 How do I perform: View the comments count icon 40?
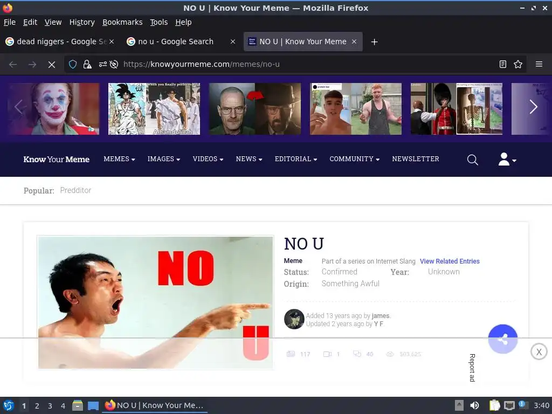(x=357, y=354)
